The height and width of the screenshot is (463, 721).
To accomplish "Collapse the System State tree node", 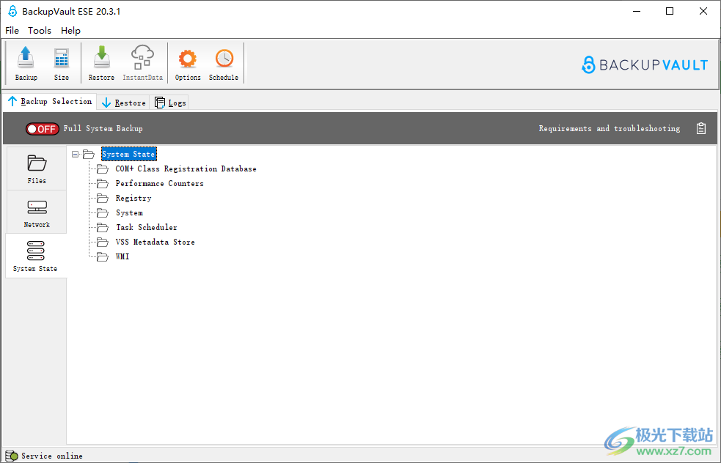I will 76,155.
